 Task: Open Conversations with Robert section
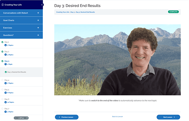(21, 13)
